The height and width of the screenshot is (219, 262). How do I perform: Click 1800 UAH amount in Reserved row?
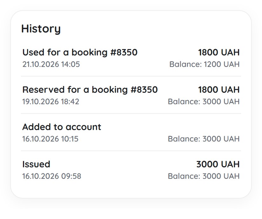219,90
